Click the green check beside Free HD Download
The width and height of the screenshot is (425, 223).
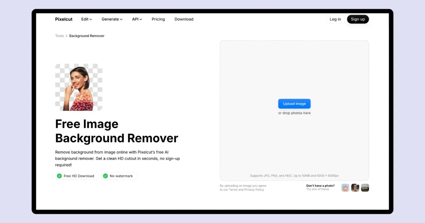59,176
